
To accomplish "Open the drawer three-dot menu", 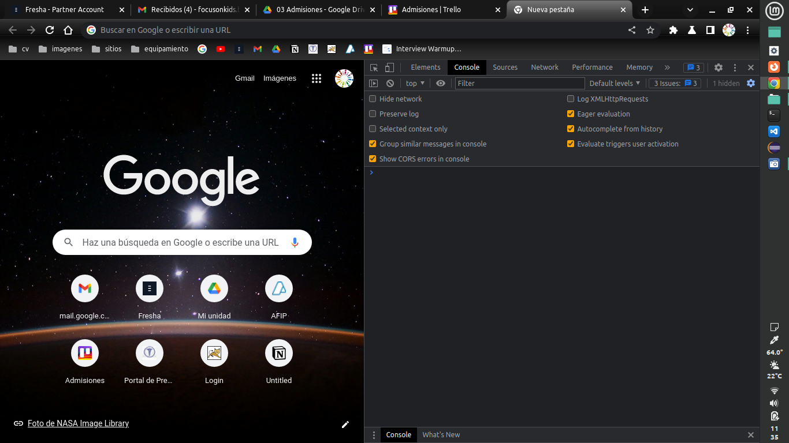I will click(373, 435).
